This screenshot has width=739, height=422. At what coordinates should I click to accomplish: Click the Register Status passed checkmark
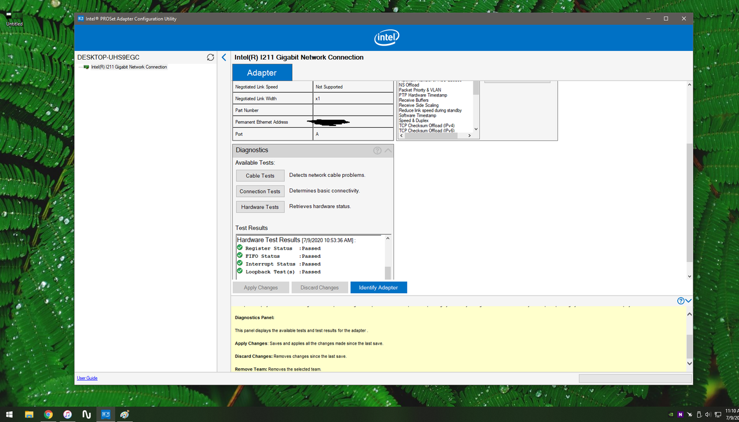click(240, 247)
